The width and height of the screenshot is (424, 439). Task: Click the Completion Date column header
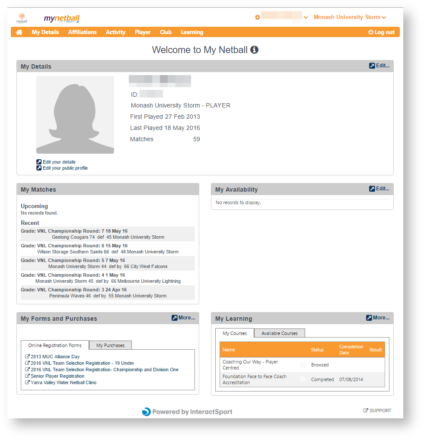click(351, 350)
